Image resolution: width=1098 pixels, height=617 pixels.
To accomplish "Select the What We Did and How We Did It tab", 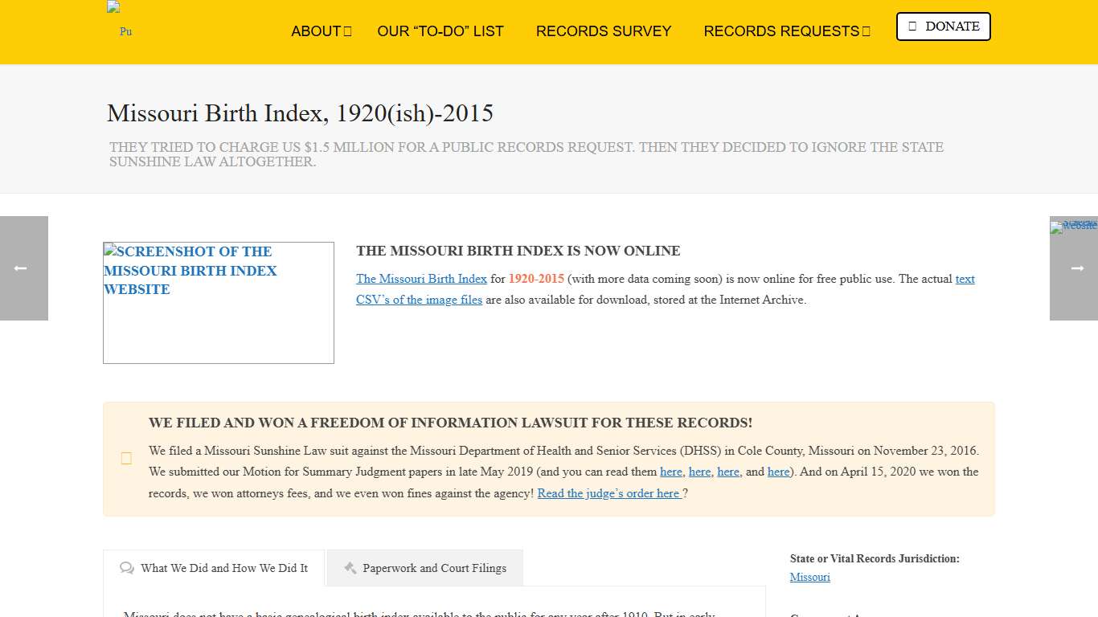I will click(224, 568).
